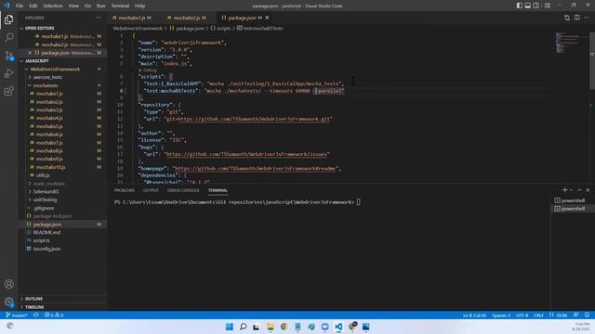Image resolution: width=595 pixels, height=334 pixels.
Task: Switch to the DEBUG CONSOLE tab
Action: click(x=183, y=190)
